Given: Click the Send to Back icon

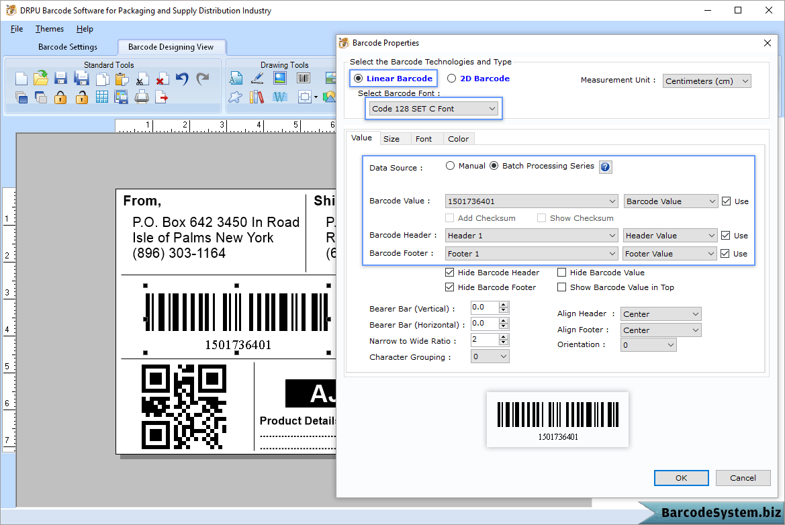Looking at the screenshot, I should (40, 97).
